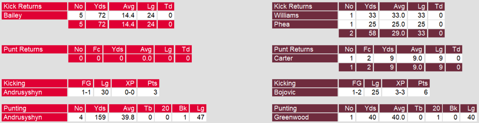Click the maroon Punt Returns header
The height and width of the screenshot is (123, 479).
click(305, 50)
